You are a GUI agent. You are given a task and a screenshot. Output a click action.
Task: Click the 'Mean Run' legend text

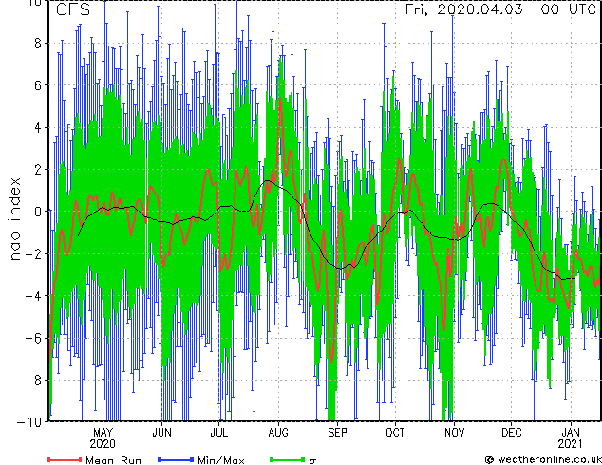[113, 460]
